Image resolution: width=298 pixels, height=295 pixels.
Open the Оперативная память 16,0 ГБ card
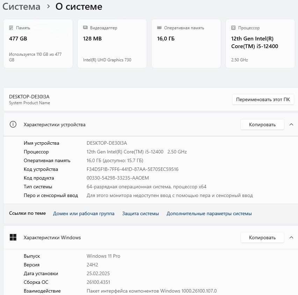point(186,44)
